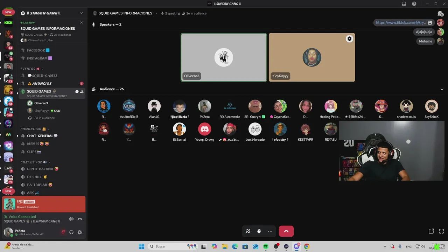Screen dimensions: 448x252
Task: Collapse the COMUNIDAD category
Action: (35, 129)
